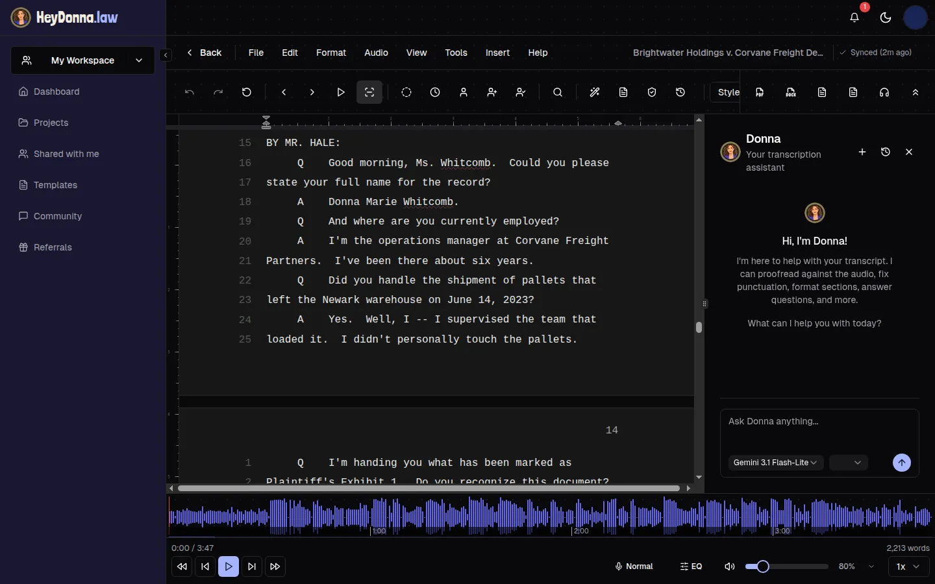Open the Audio menu
The height and width of the screenshot is (584, 935).
pos(376,53)
